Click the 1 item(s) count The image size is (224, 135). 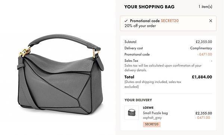pos(205,7)
